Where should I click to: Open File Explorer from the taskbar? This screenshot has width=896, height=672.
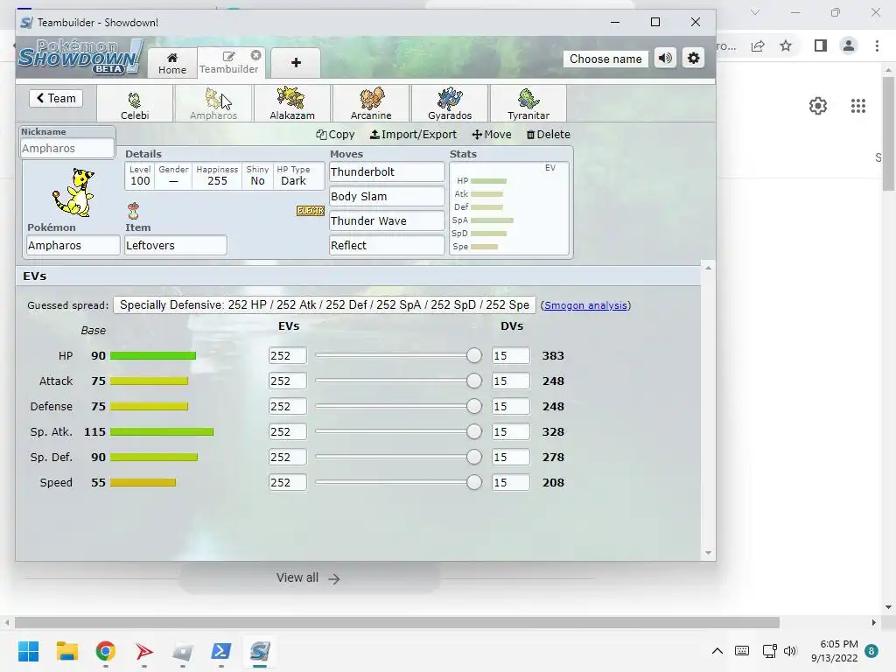[x=66, y=651]
